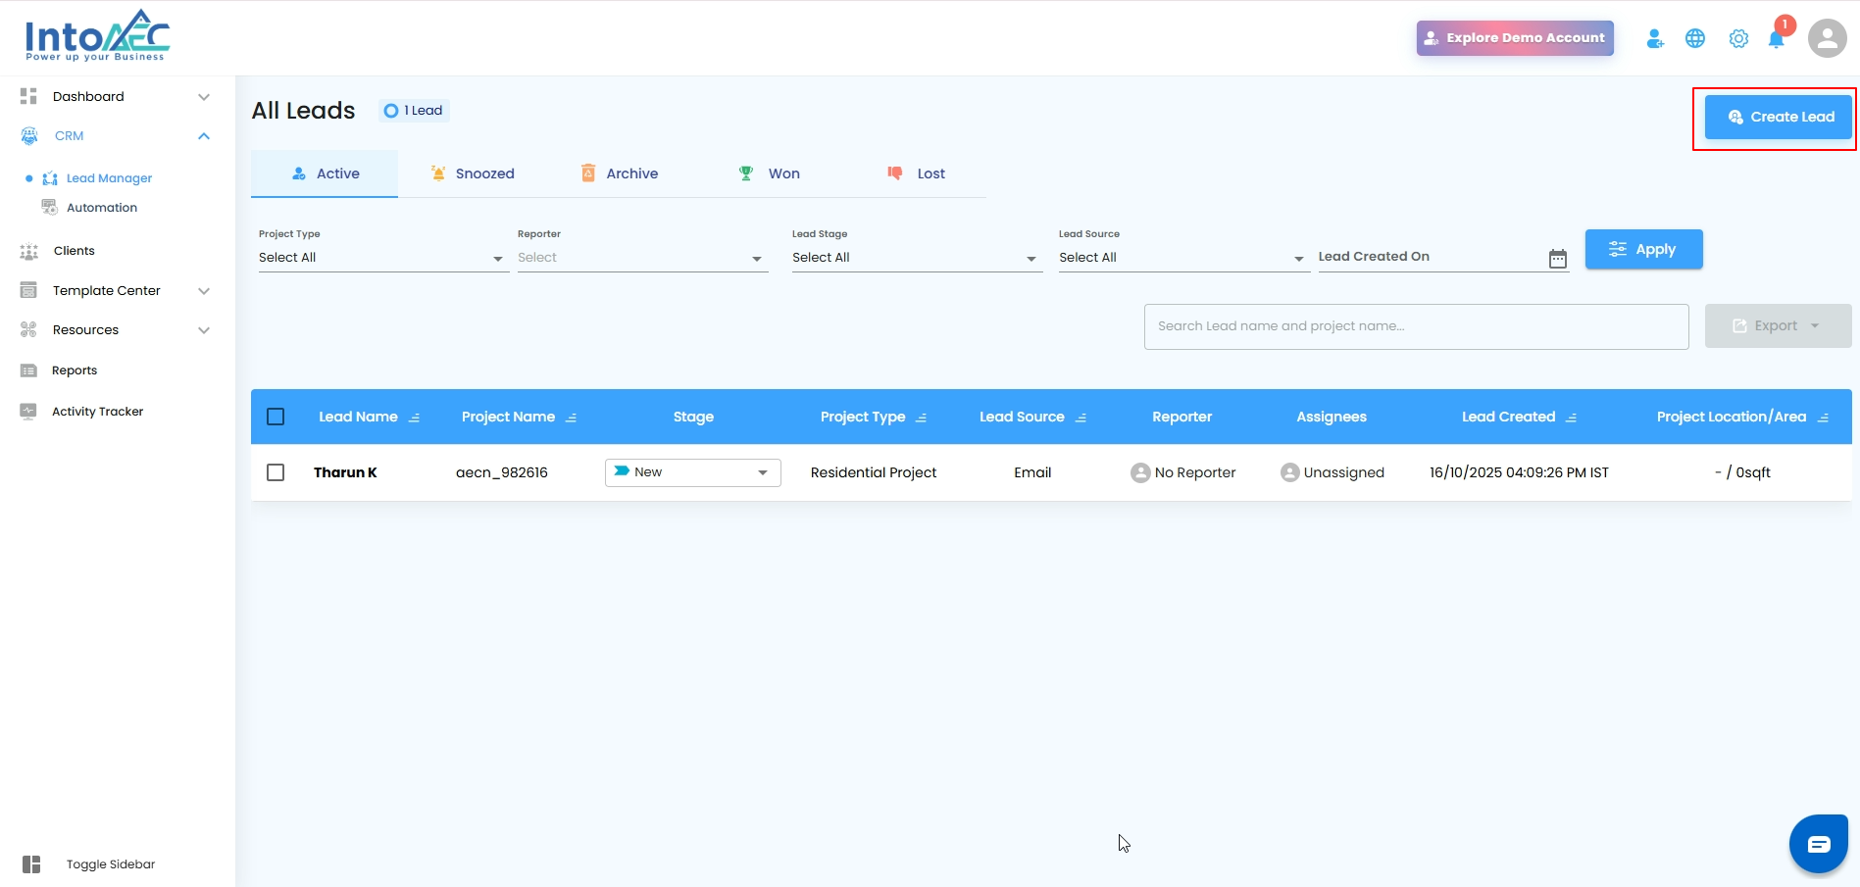Switch to the Archive tab
The height and width of the screenshot is (887, 1860).
point(619,173)
